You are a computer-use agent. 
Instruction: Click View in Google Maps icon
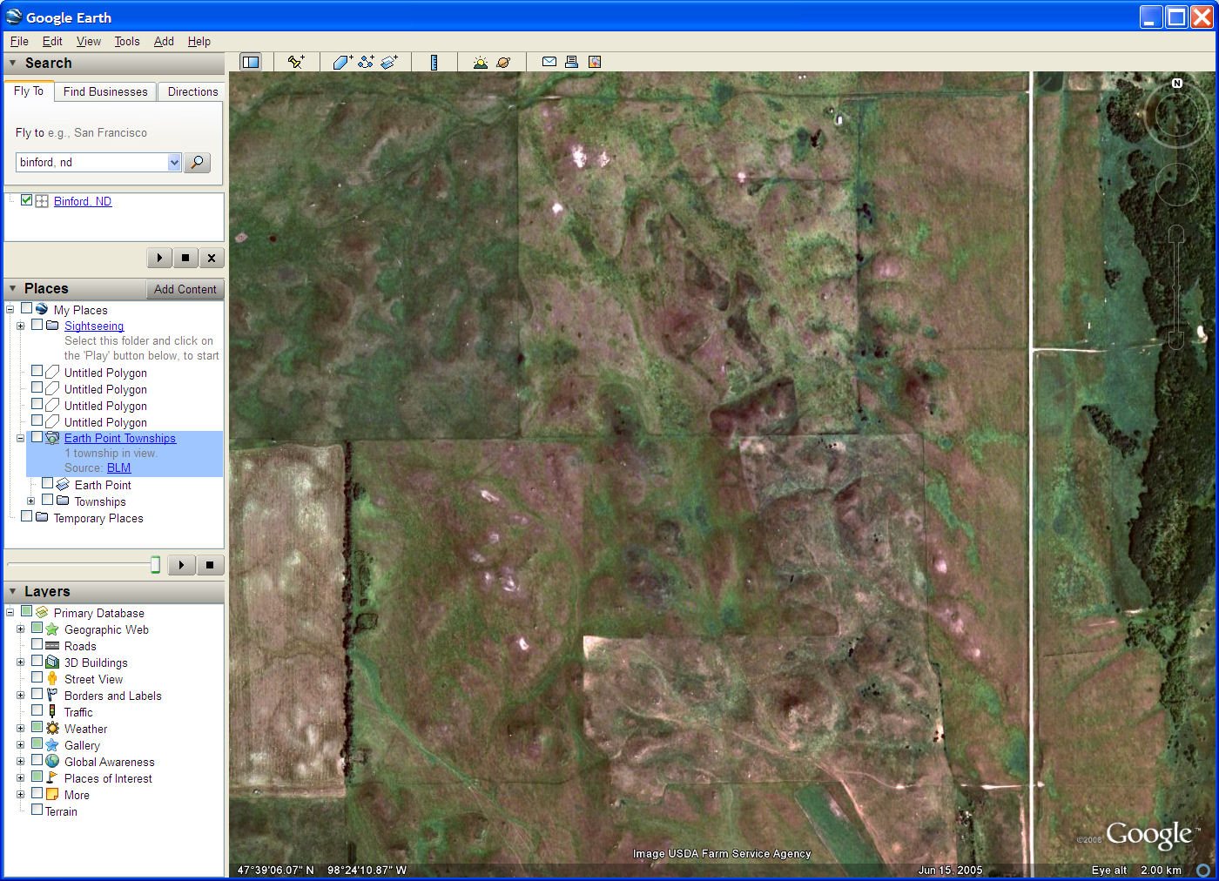coord(595,62)
